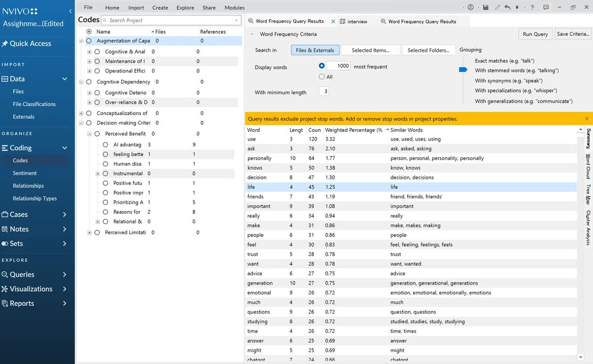Expand the Reports section chevron

pos(65,304)
